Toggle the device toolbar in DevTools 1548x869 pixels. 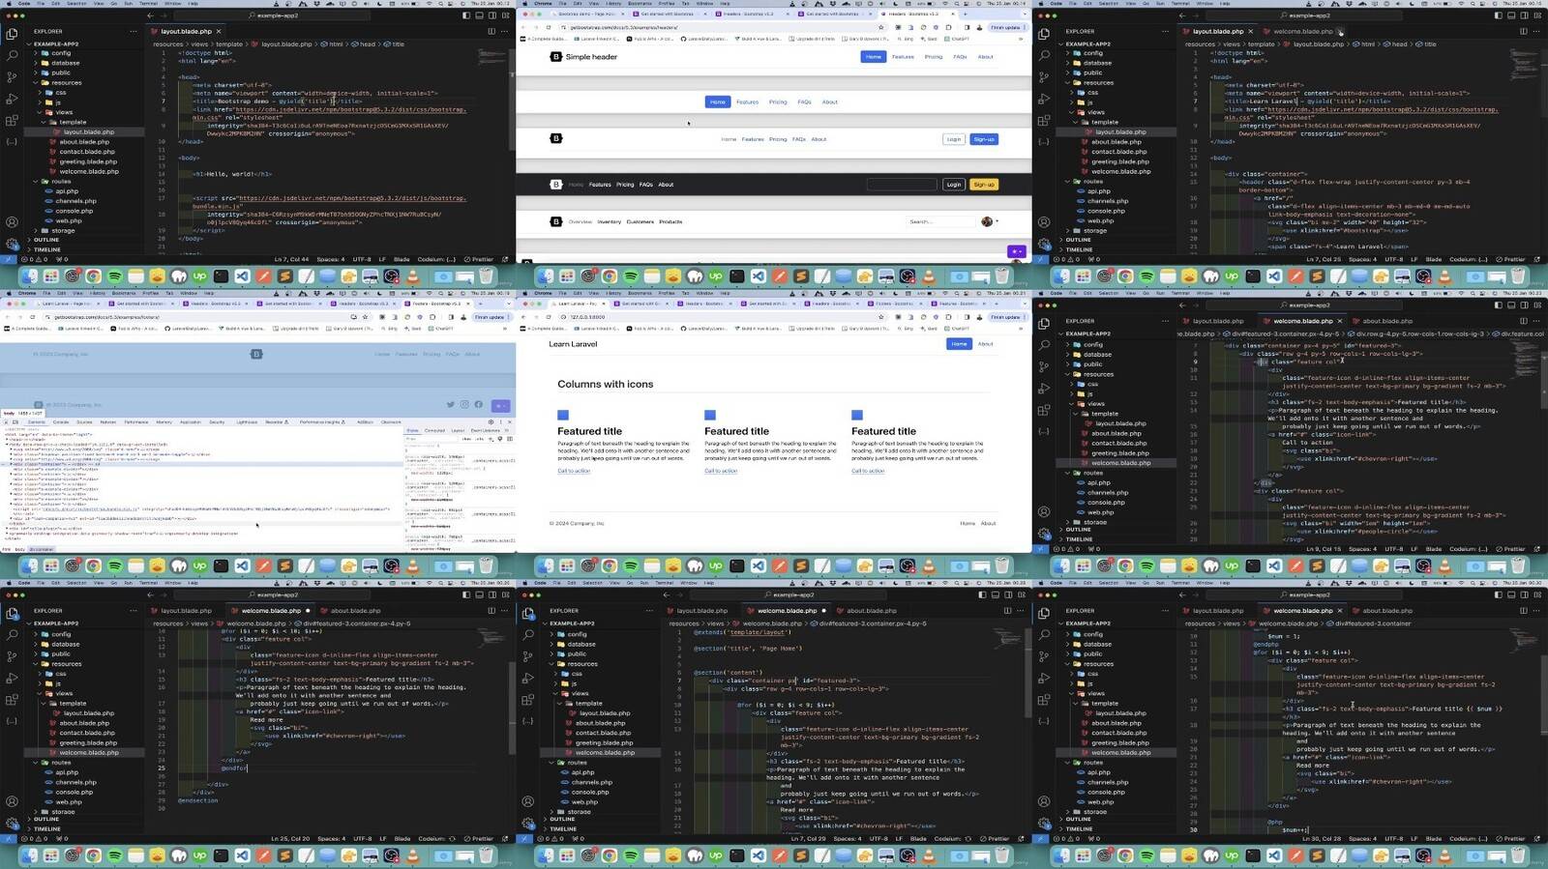(x=15, y=421)
